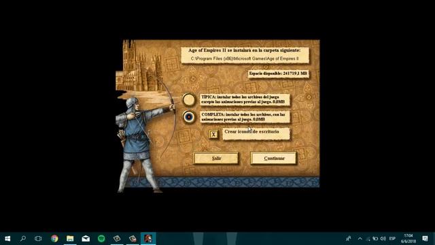435x245 pixels.
Task: Click the disc icon beside the installer icon
Action: click(x=133, y=238)
